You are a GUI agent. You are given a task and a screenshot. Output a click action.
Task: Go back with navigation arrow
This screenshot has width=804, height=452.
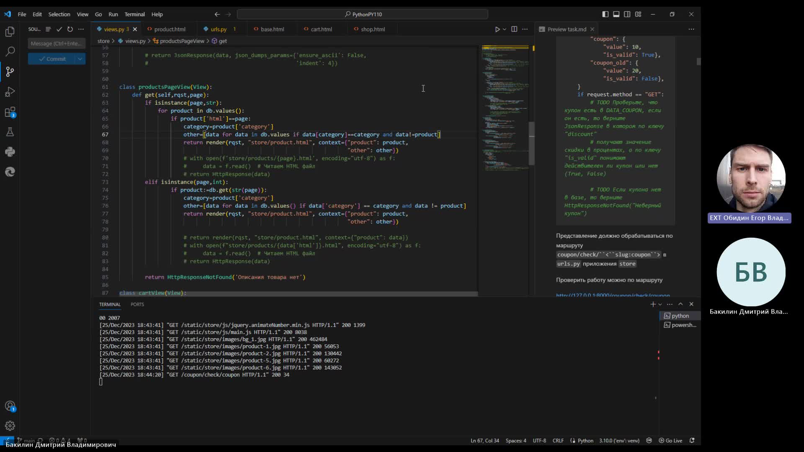[x=217, y=14]
